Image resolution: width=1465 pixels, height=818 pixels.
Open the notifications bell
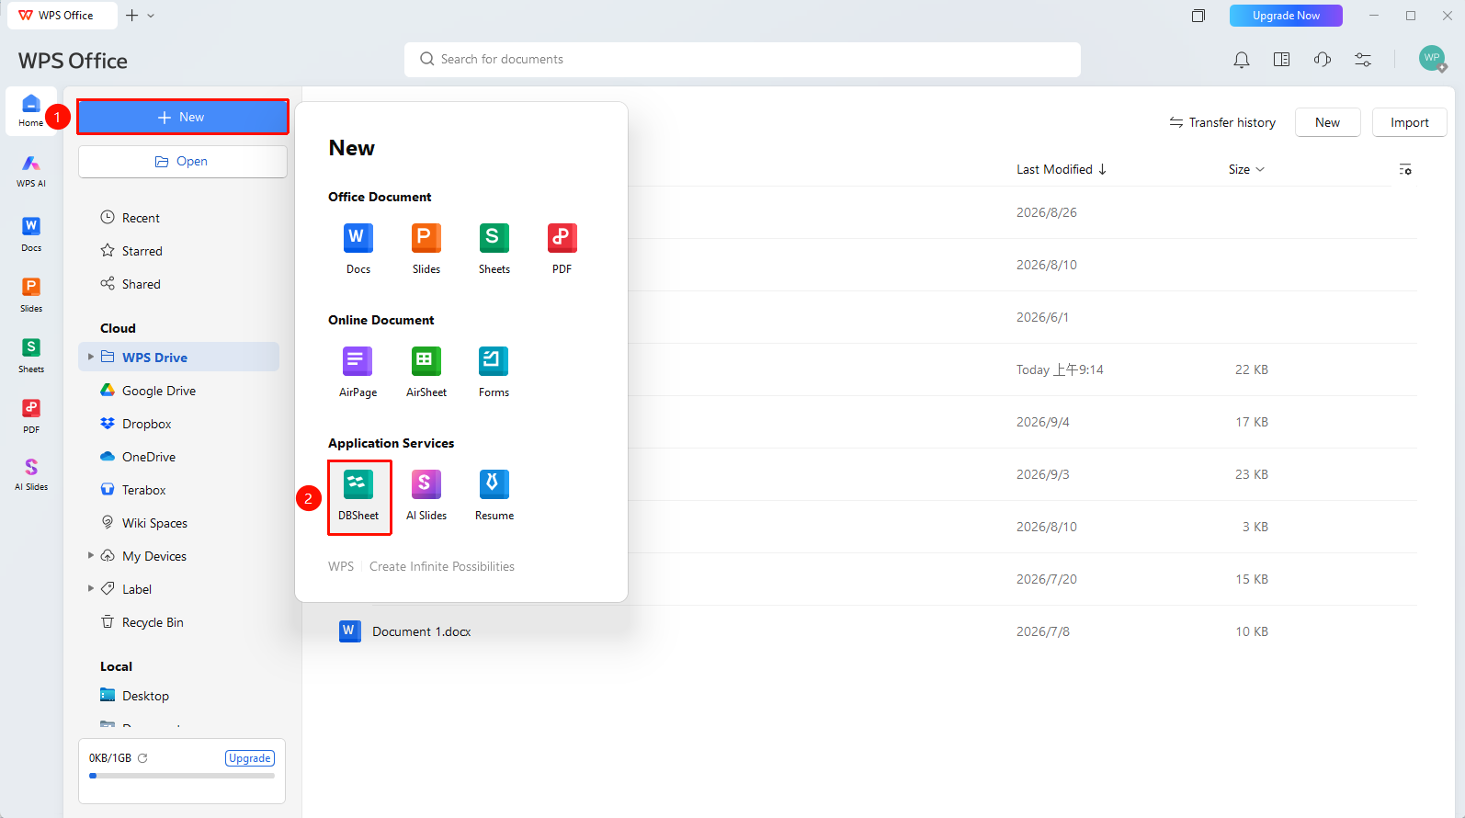(1241, 60)
